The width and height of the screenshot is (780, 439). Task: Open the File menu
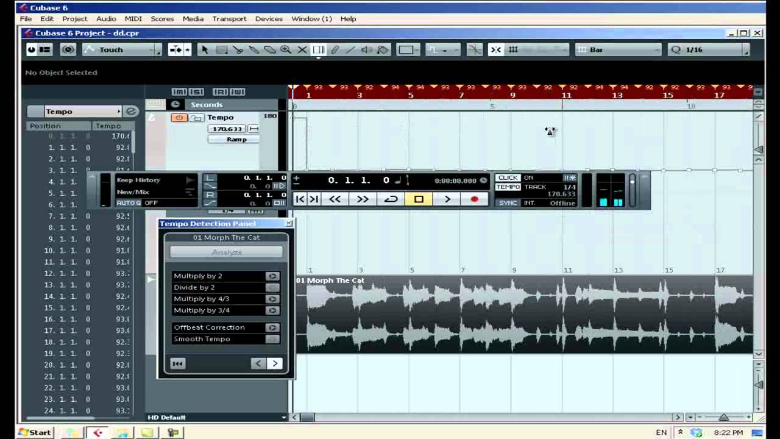click(26, 18)
